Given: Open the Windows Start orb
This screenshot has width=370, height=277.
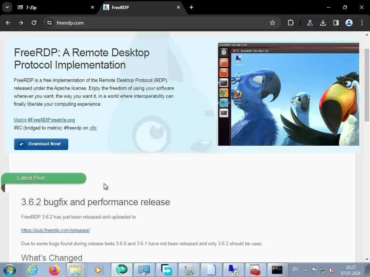Looking at the screenshot, I should click(9, 270).
